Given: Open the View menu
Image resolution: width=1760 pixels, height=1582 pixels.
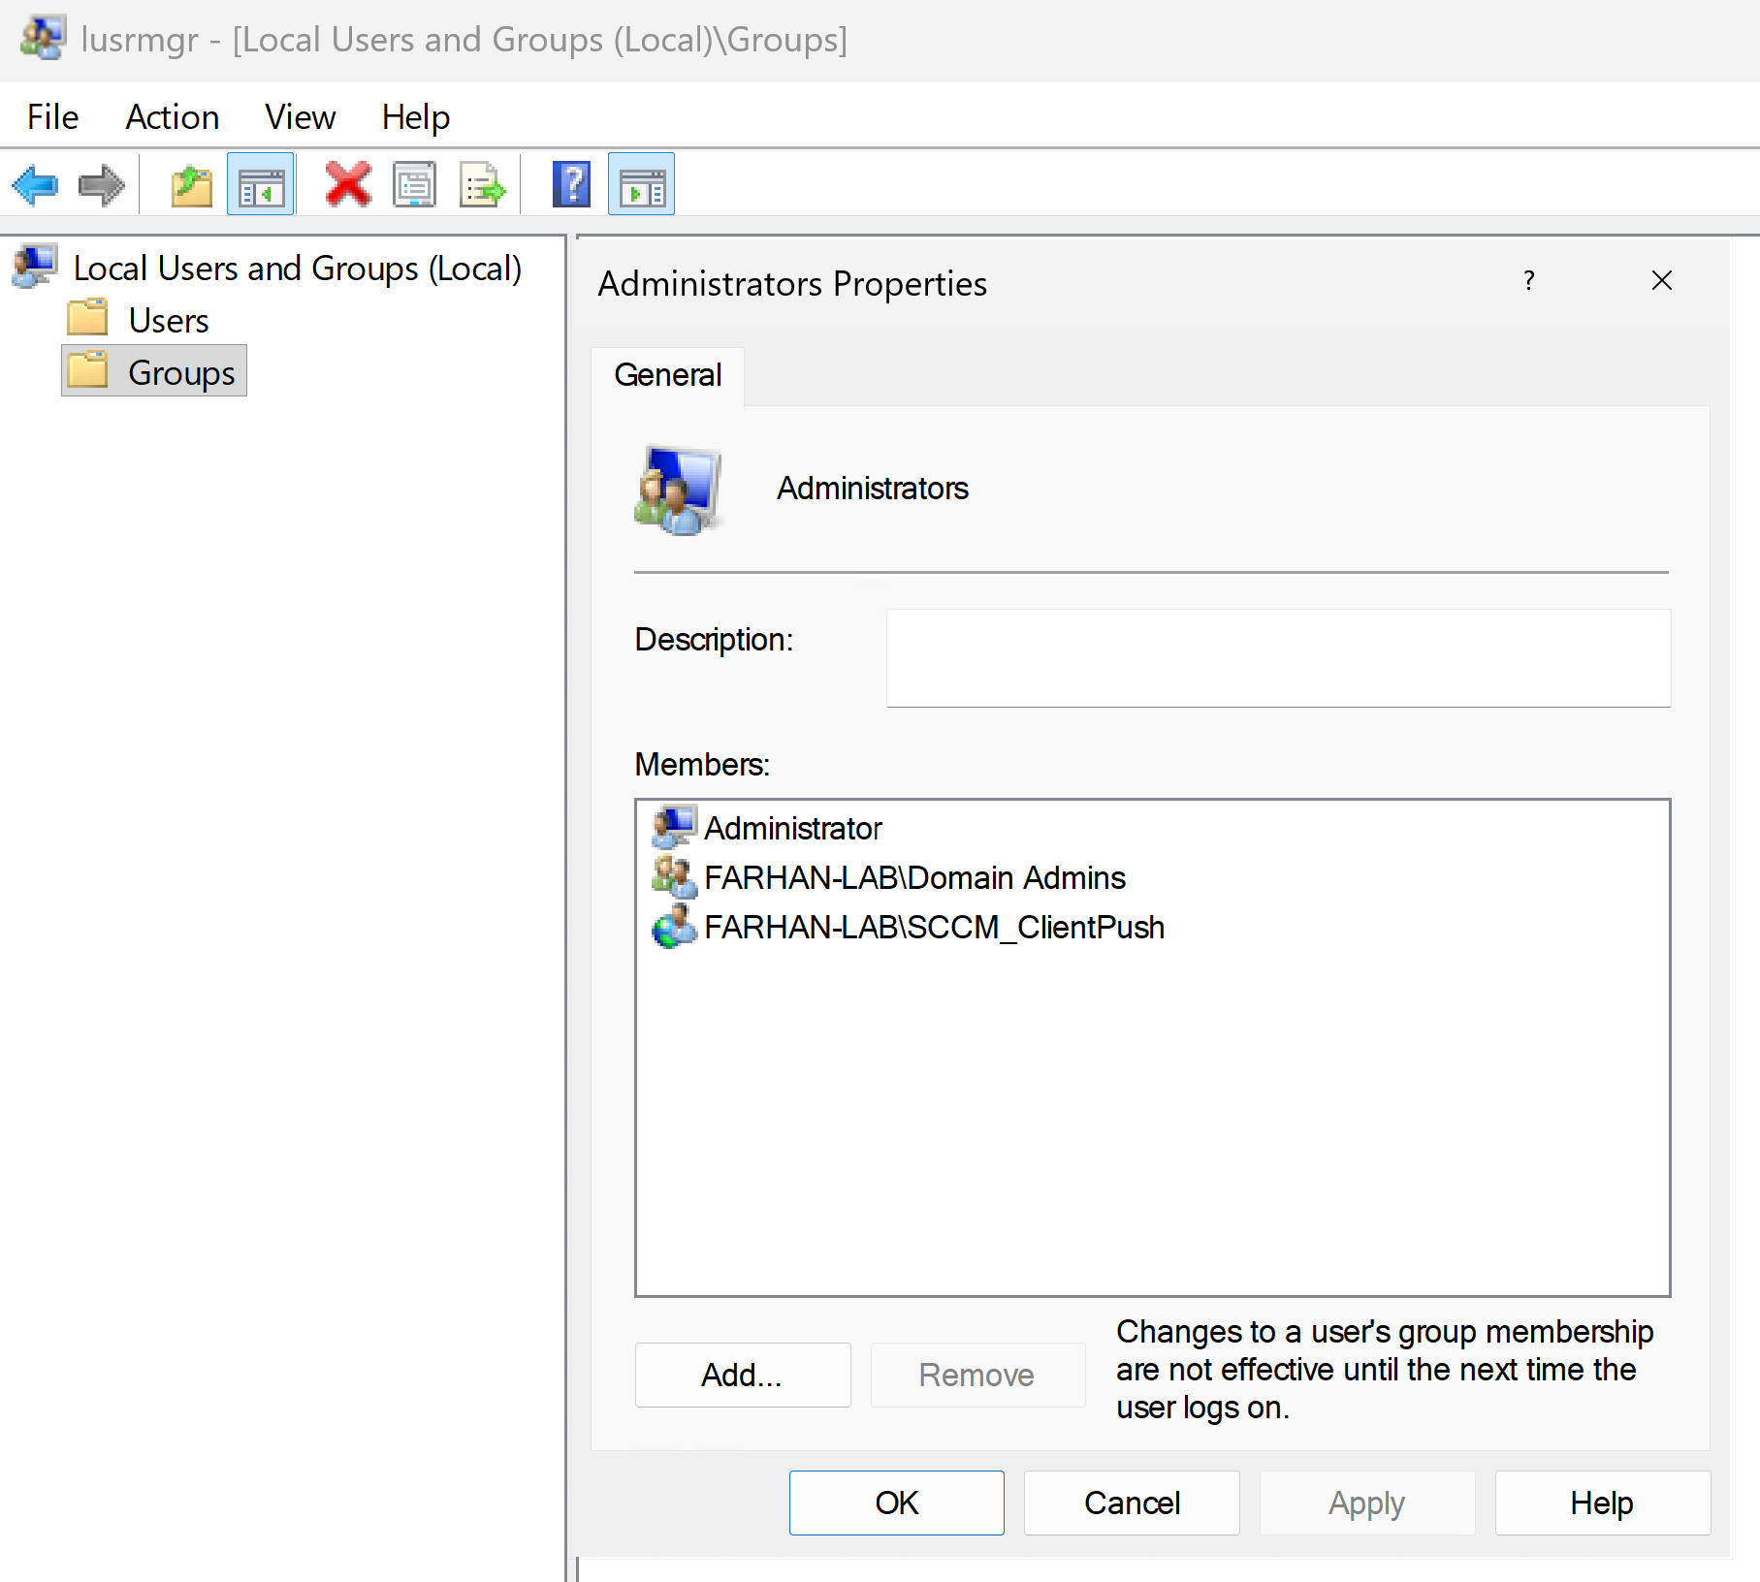Looking at the screenshot, I should click(300, 117).
